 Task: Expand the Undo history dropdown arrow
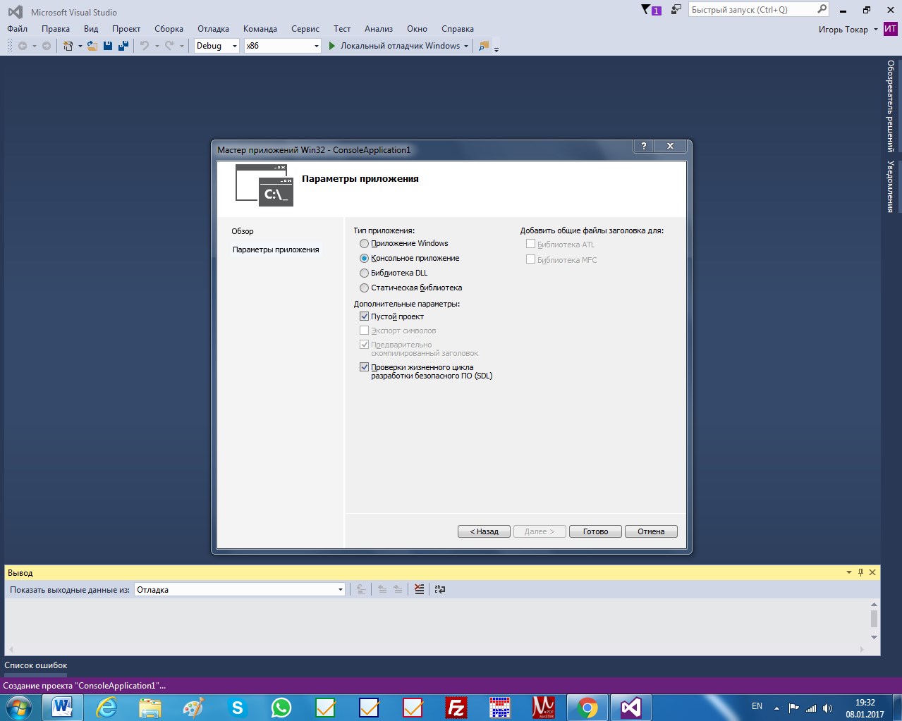tap(156, 46)
